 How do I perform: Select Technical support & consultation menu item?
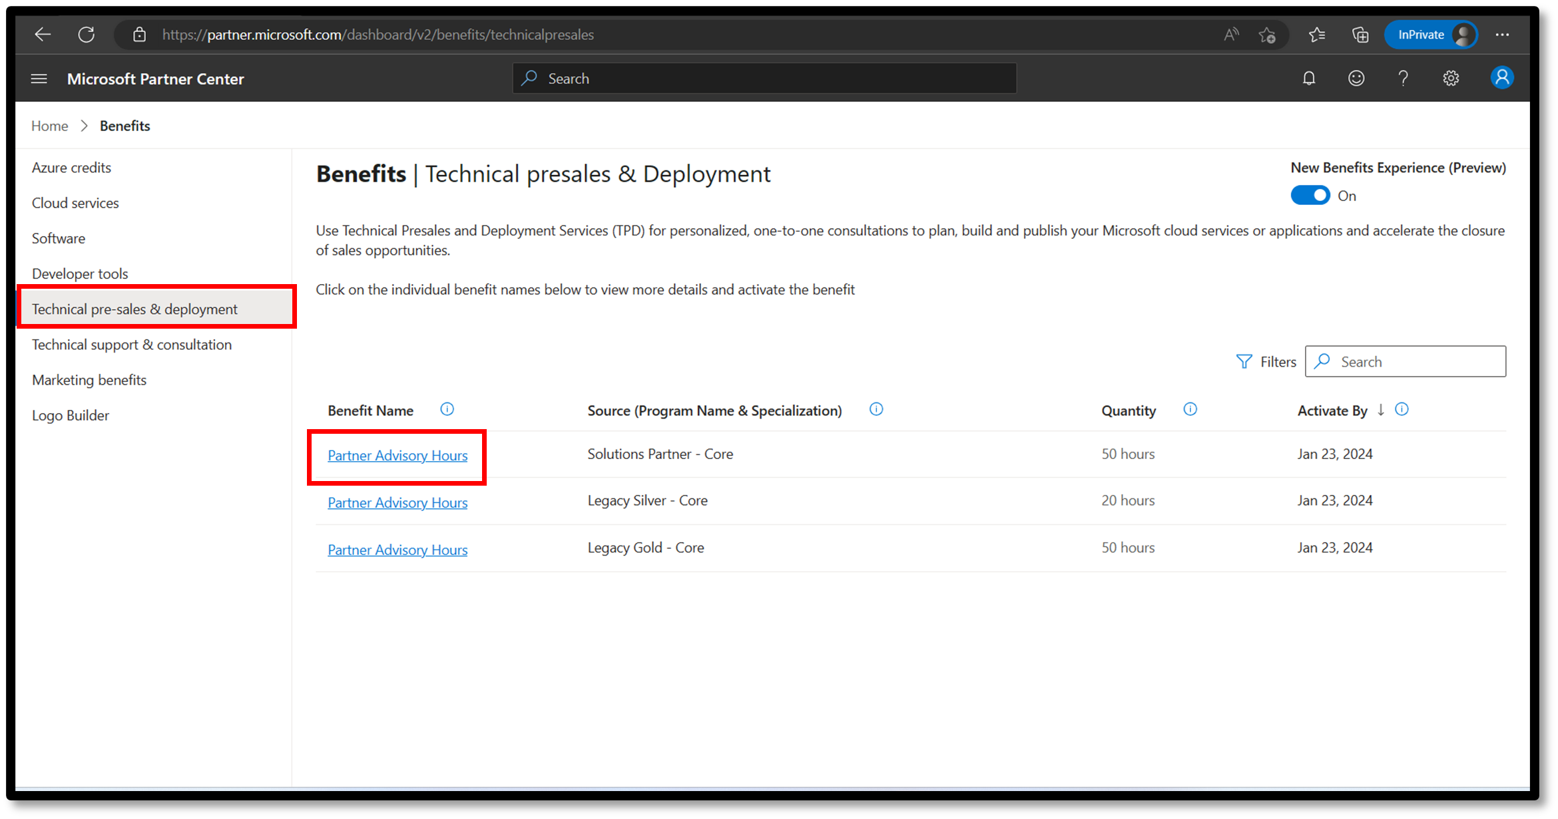(131, 344)
